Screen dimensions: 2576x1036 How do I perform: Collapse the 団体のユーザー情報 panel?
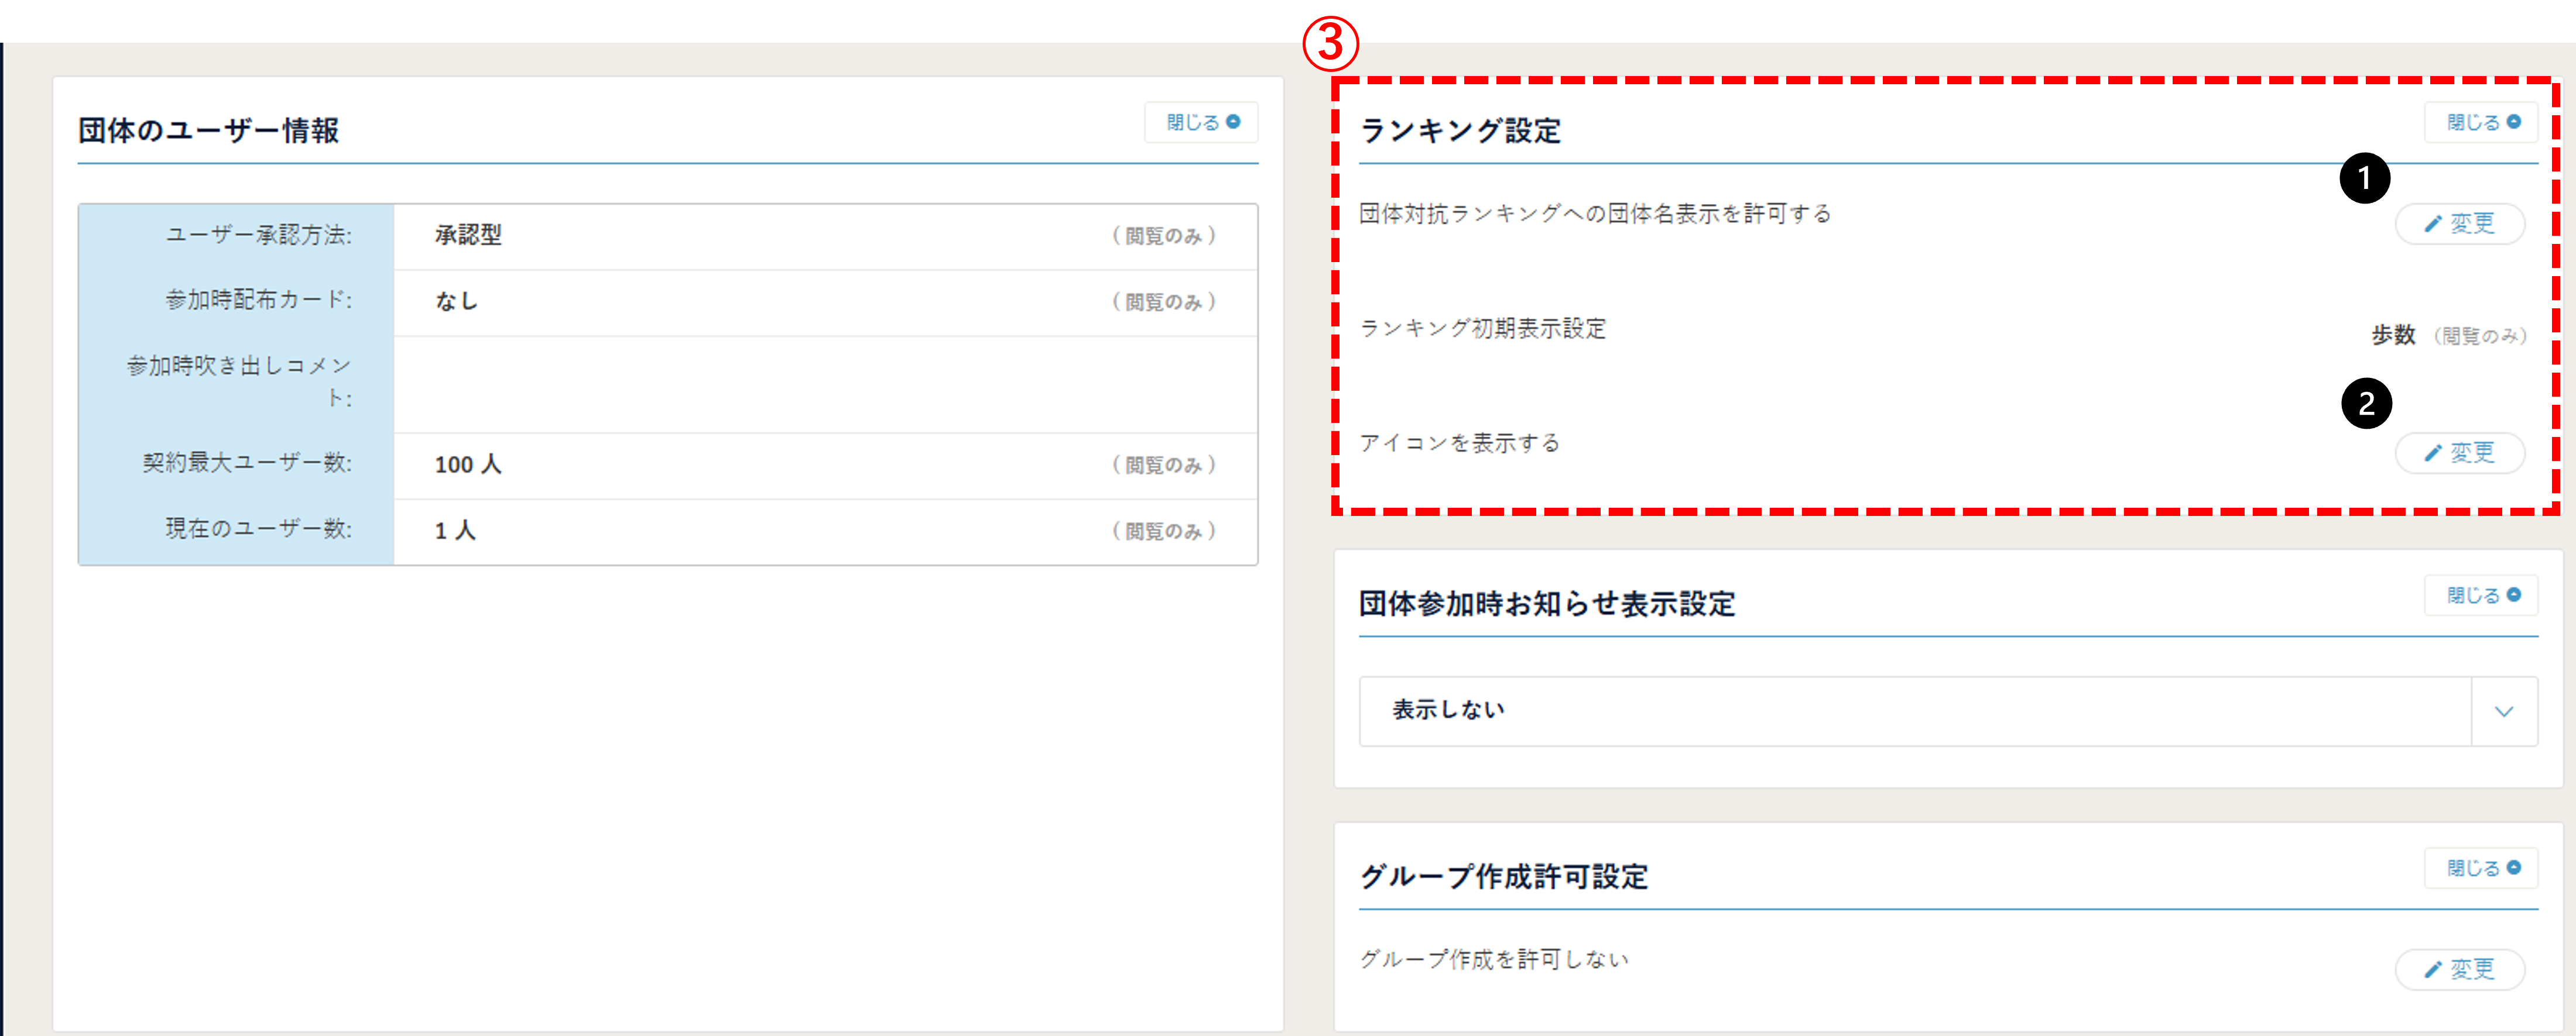coord(1200,122)
